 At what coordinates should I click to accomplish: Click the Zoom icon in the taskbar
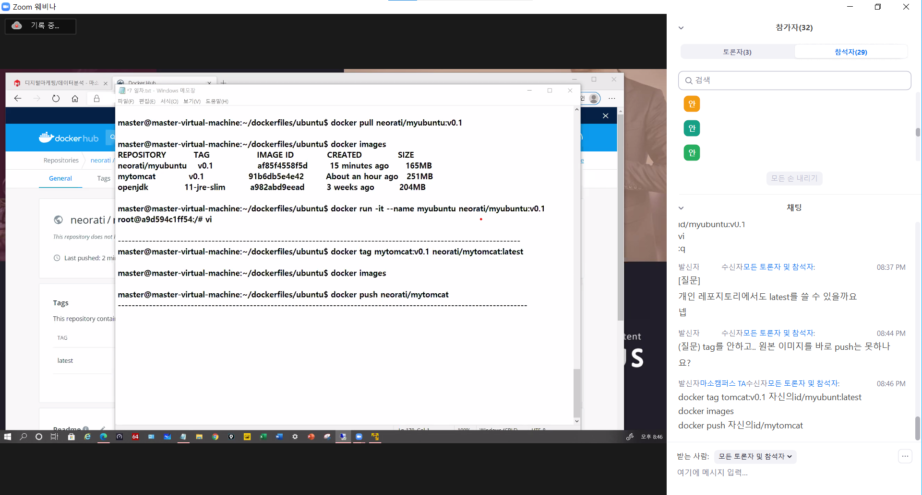pos(359,437)
